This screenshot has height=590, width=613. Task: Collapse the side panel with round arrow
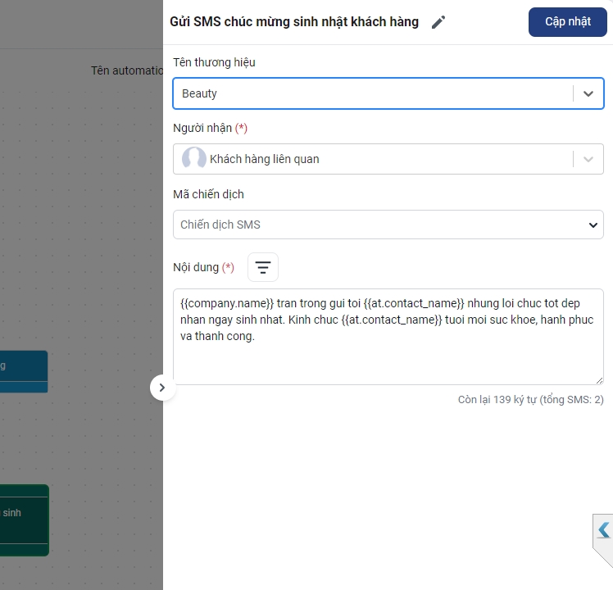162,388
